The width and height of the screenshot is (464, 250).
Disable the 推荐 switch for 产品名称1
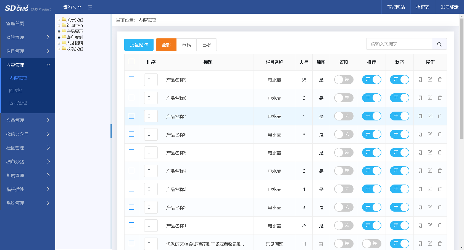pos(372,225)
